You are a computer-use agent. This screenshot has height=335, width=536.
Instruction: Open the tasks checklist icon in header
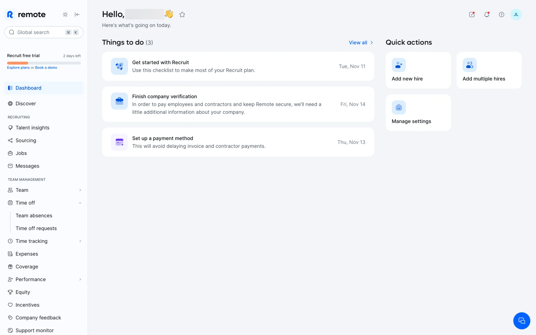click(x=472, y=15)
